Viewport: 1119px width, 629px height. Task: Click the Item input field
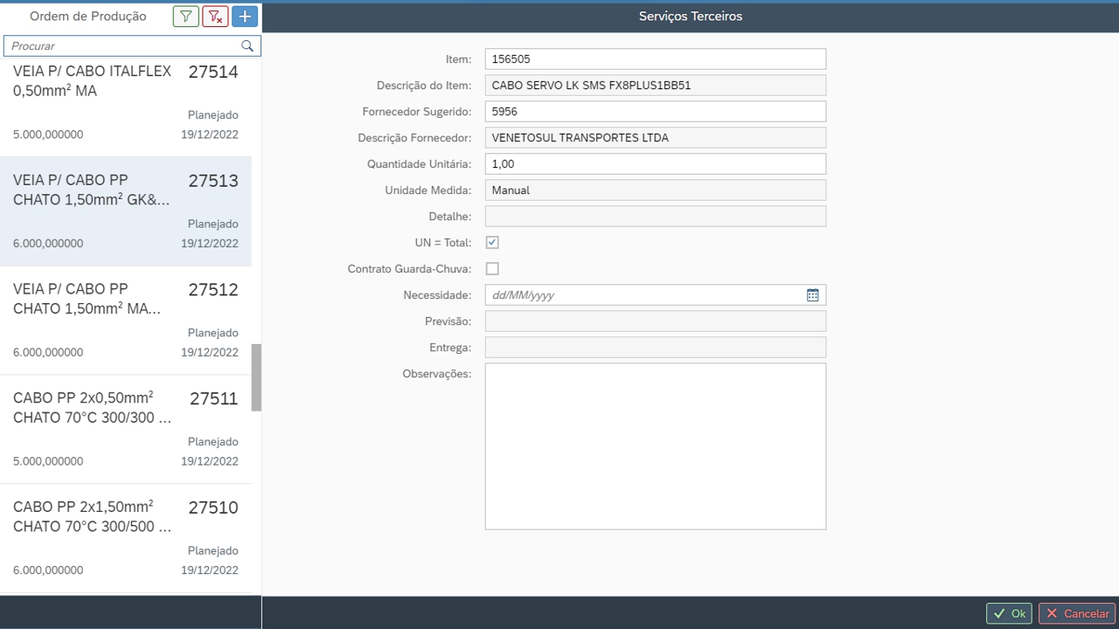[x=655, y=59]
